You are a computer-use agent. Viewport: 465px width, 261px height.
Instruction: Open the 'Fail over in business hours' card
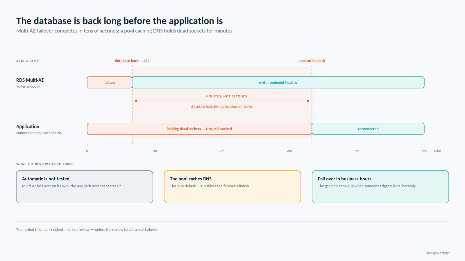click(380, 187)
